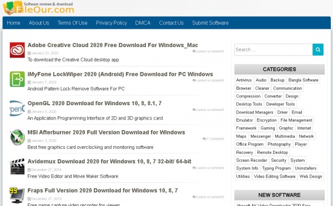This screenshot has width=333, height=206.
Task: Select the Emulator category tag
Action: tap(244, 120)
